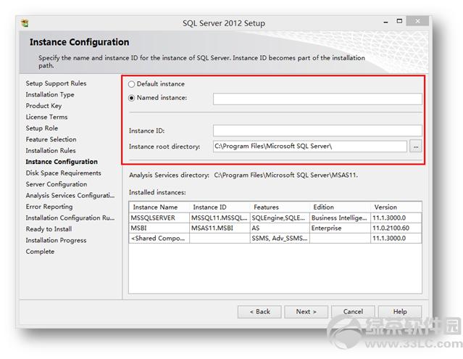This screenshot has width=463, height=359.
Task: Close the SQL Server 2012 Setup window
Action: coord(417,21)
